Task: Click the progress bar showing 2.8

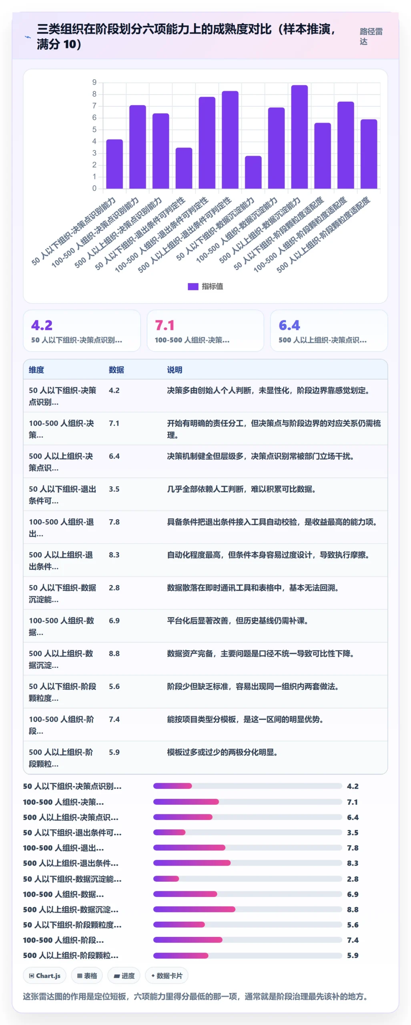Action: tap(247, 878)
